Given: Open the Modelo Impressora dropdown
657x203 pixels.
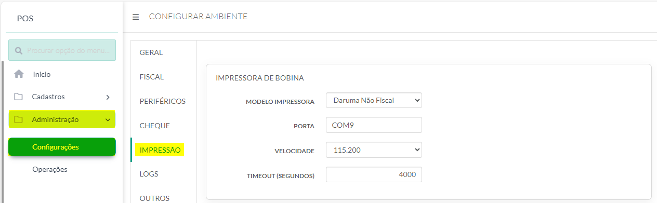Looking at the screenshot, I should 374,100.
